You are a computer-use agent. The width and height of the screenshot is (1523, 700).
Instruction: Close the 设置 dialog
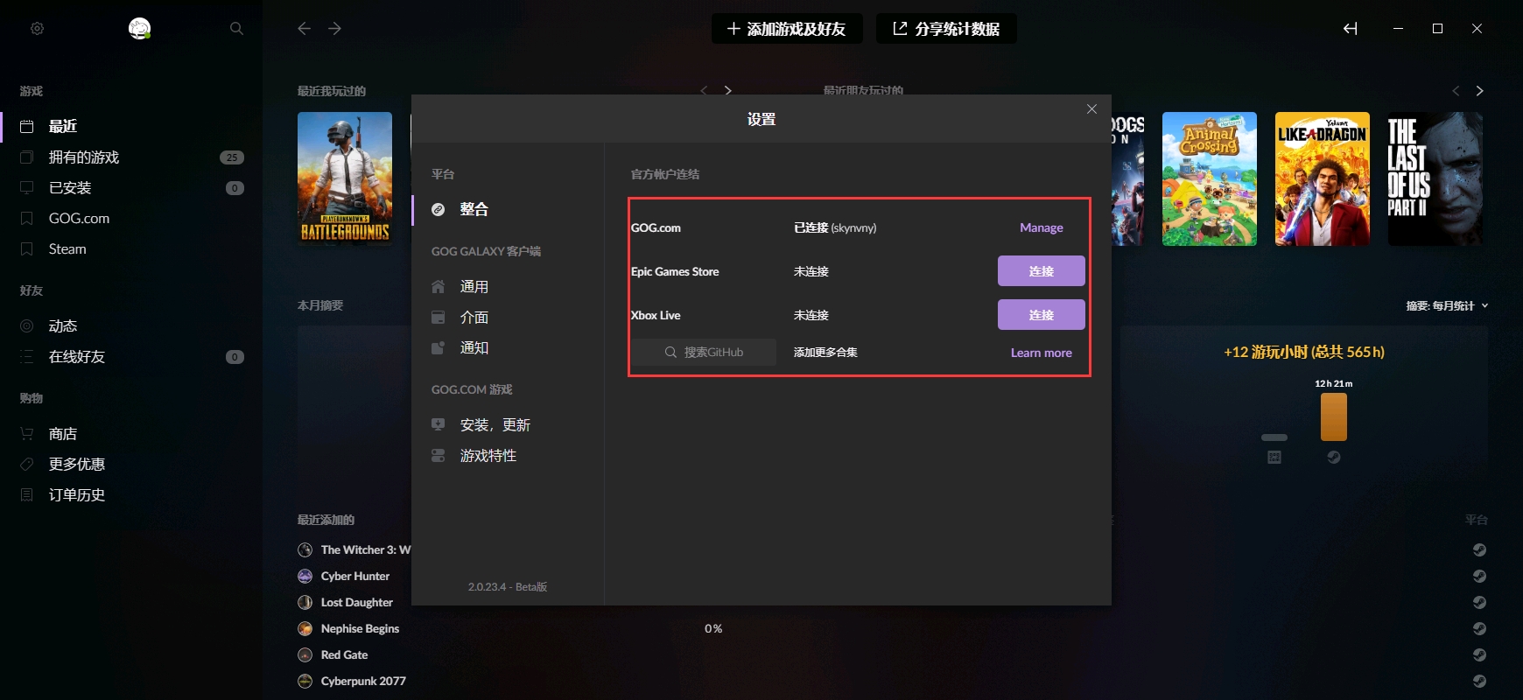[1091, 109]
